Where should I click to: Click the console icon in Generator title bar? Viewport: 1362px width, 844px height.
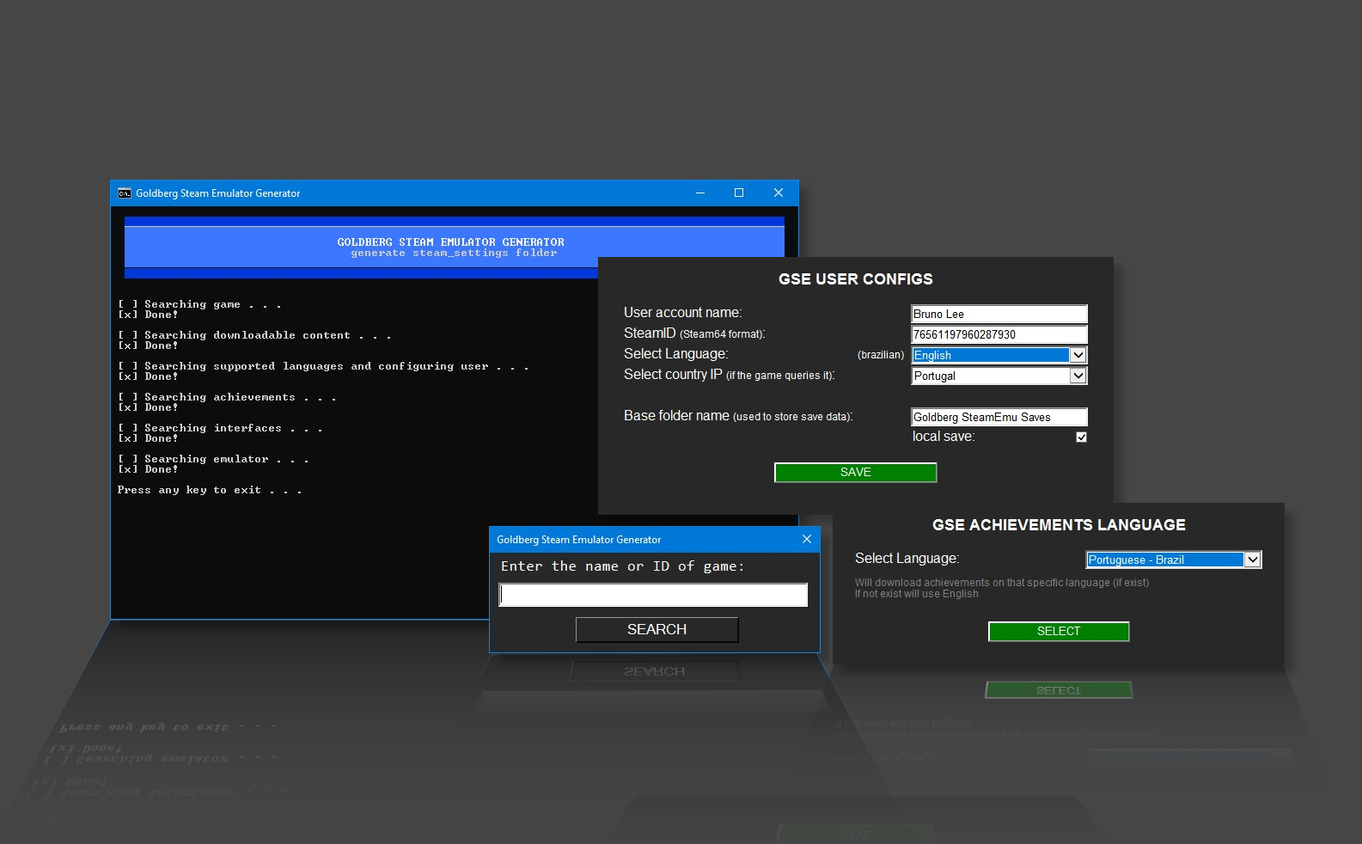pos(125,193)
